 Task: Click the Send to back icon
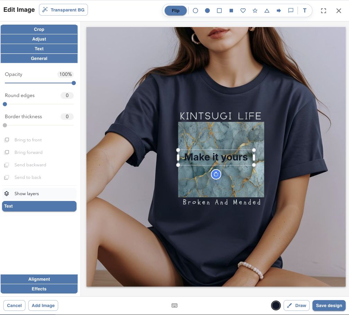[x=7, y=177]
